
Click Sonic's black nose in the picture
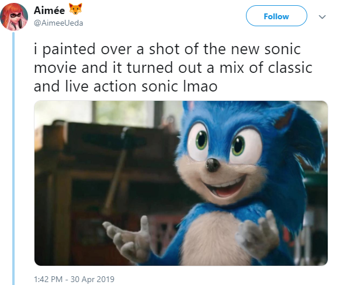213,165
